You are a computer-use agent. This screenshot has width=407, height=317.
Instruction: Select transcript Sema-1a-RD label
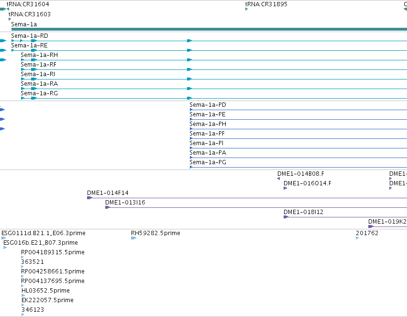coord(30,36)
